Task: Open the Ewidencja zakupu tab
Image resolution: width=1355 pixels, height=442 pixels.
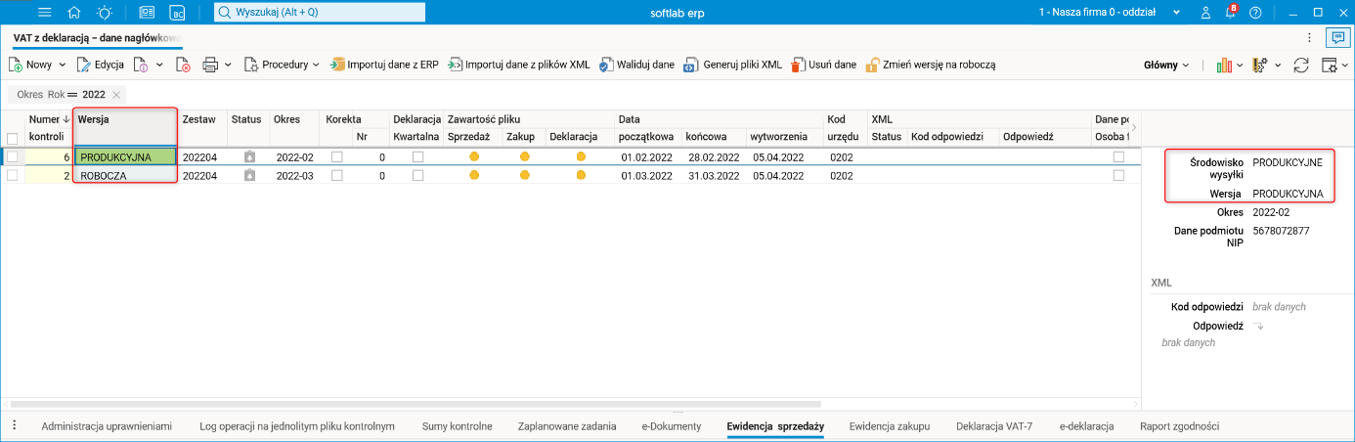Action: point(890,426)
